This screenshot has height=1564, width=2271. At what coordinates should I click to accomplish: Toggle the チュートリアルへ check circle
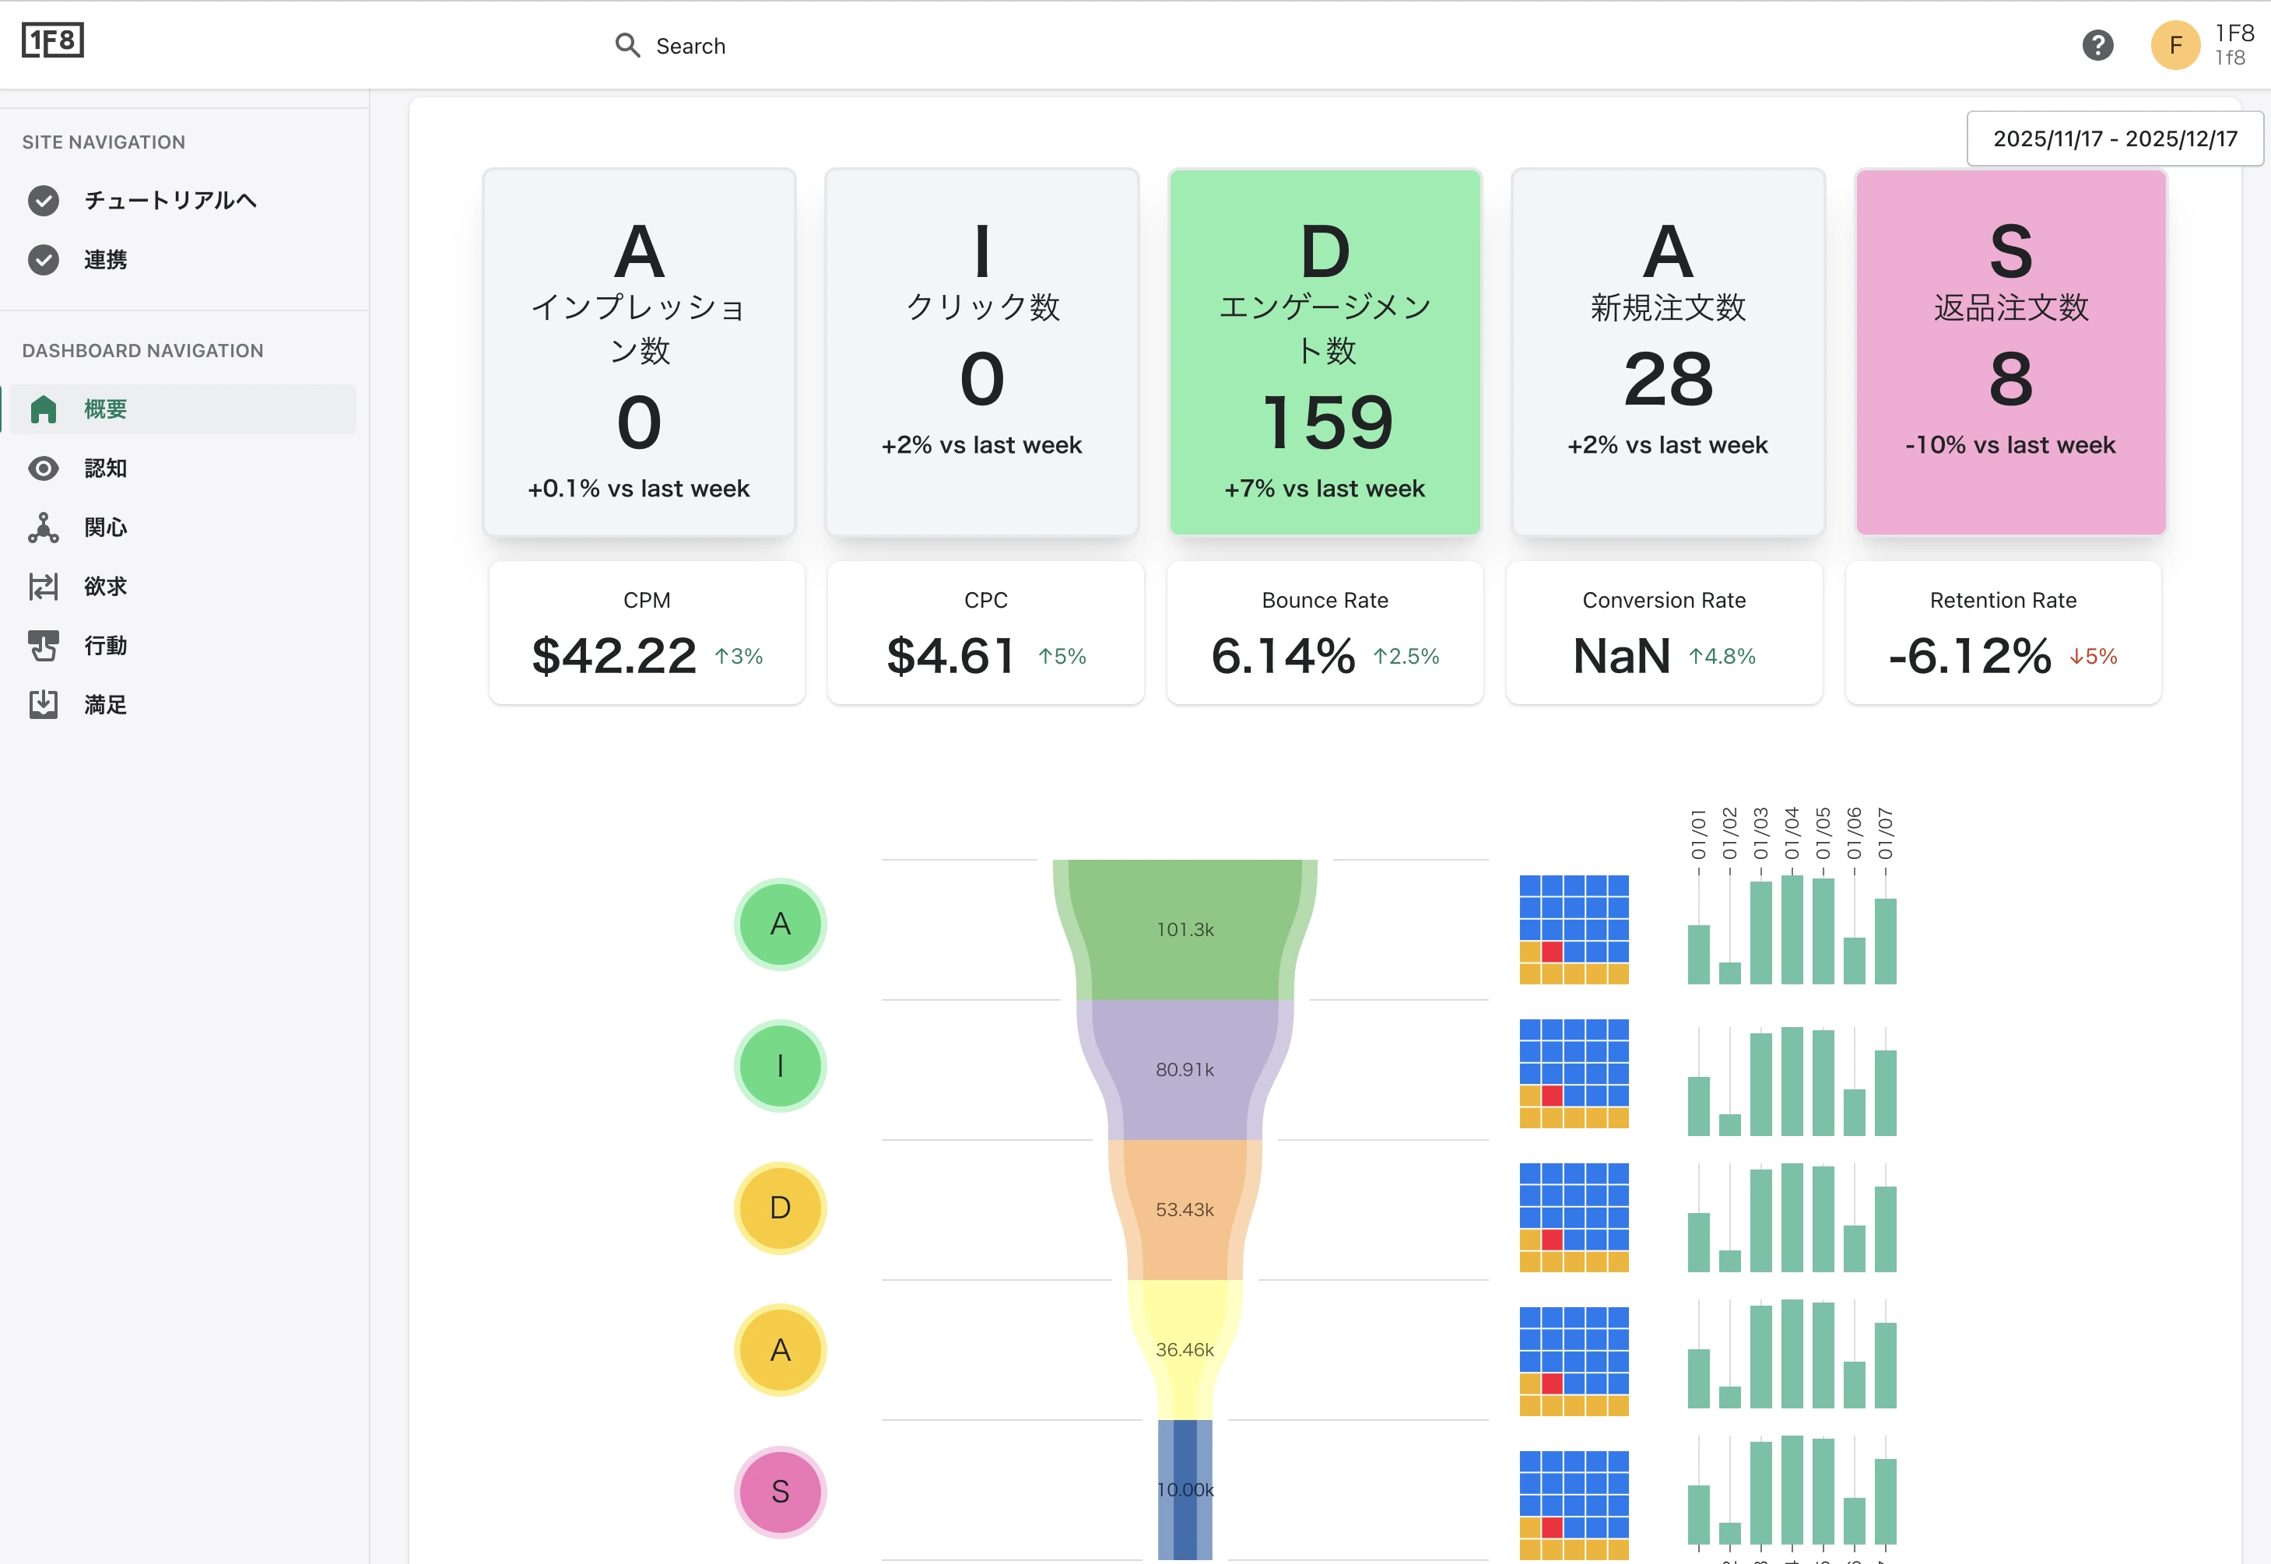pyautogui.click(x=43, y=201)
